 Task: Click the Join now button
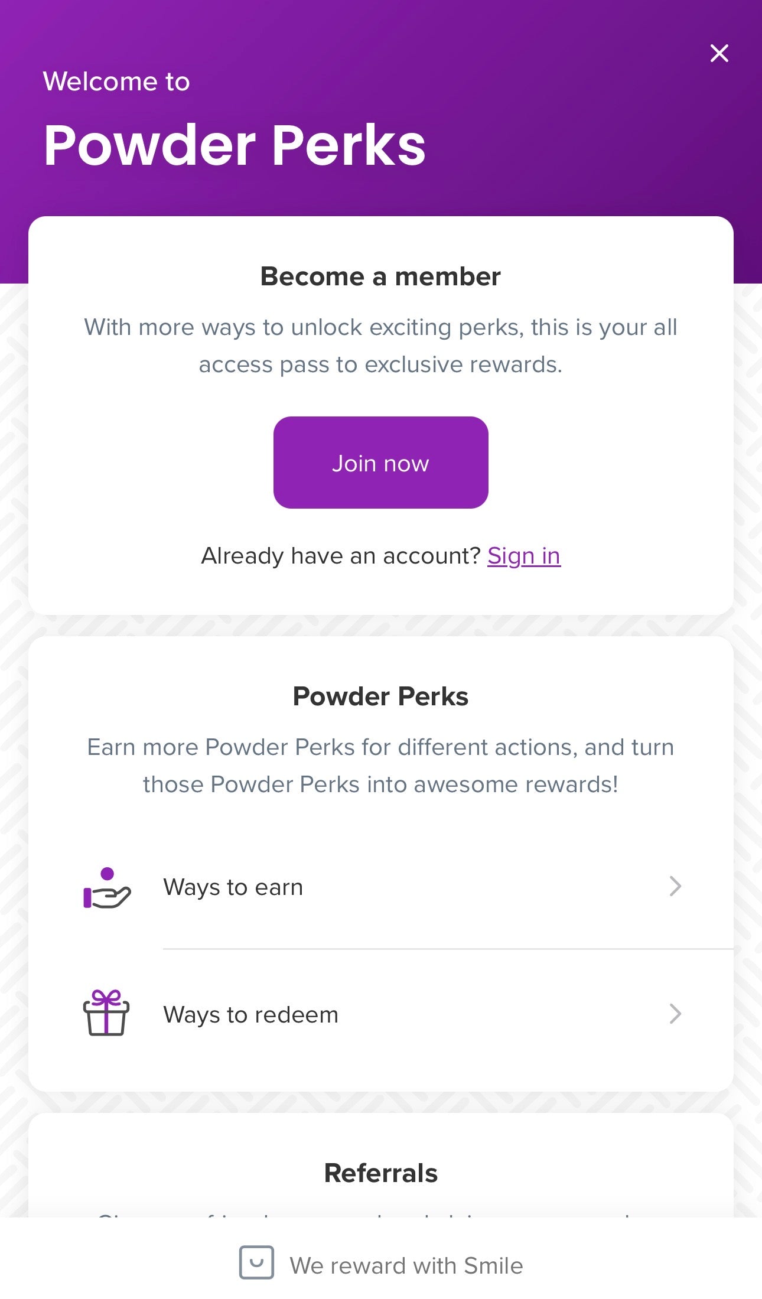click(x=380, y=463)
